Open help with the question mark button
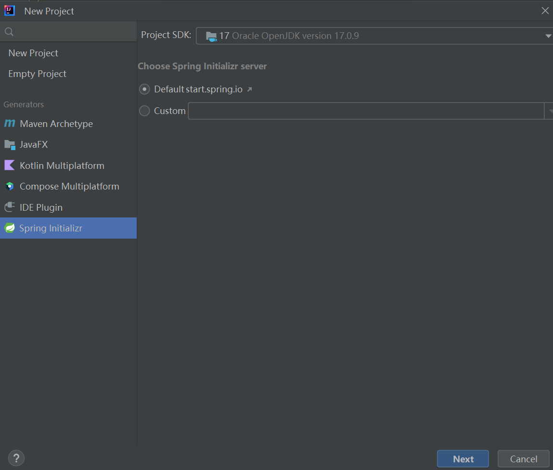The height and width of the screenshot is (470, 553). pos(16,458)
